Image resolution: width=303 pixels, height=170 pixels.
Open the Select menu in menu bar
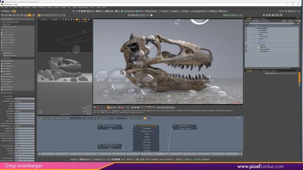pyautogui.click(x=16, y=8)
